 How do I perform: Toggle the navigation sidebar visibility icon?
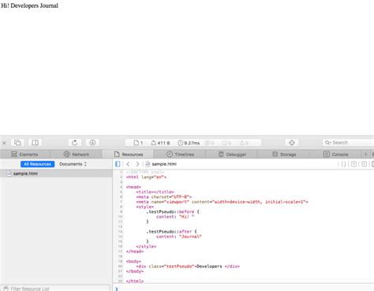point(118,164)
